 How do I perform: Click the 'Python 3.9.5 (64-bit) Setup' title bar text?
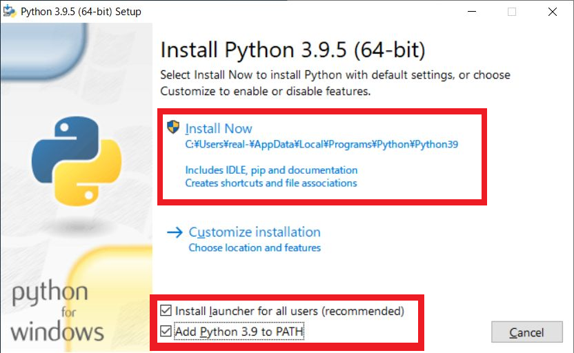click(x=81, y=12)
